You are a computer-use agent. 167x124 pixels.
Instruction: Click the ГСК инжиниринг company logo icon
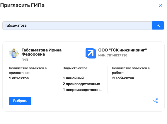91,53
